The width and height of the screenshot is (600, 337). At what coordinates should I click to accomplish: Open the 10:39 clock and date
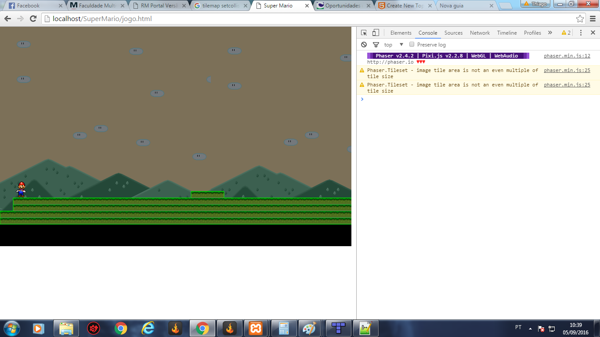(576, 328)
